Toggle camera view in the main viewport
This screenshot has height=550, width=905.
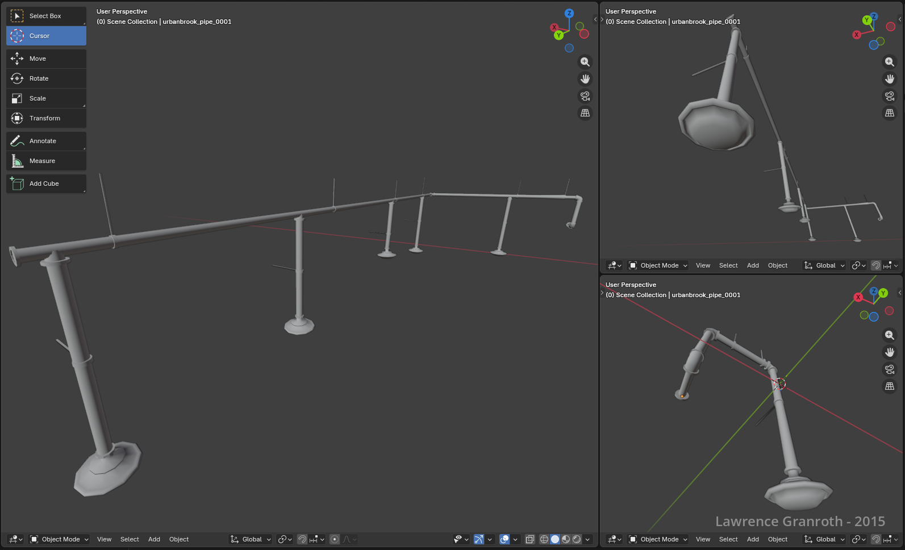click(x=585, y=96)
